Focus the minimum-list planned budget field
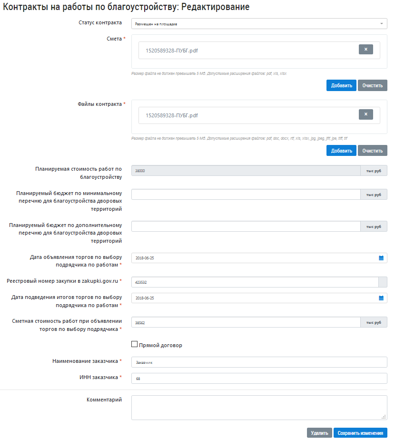 click(246, 195)
